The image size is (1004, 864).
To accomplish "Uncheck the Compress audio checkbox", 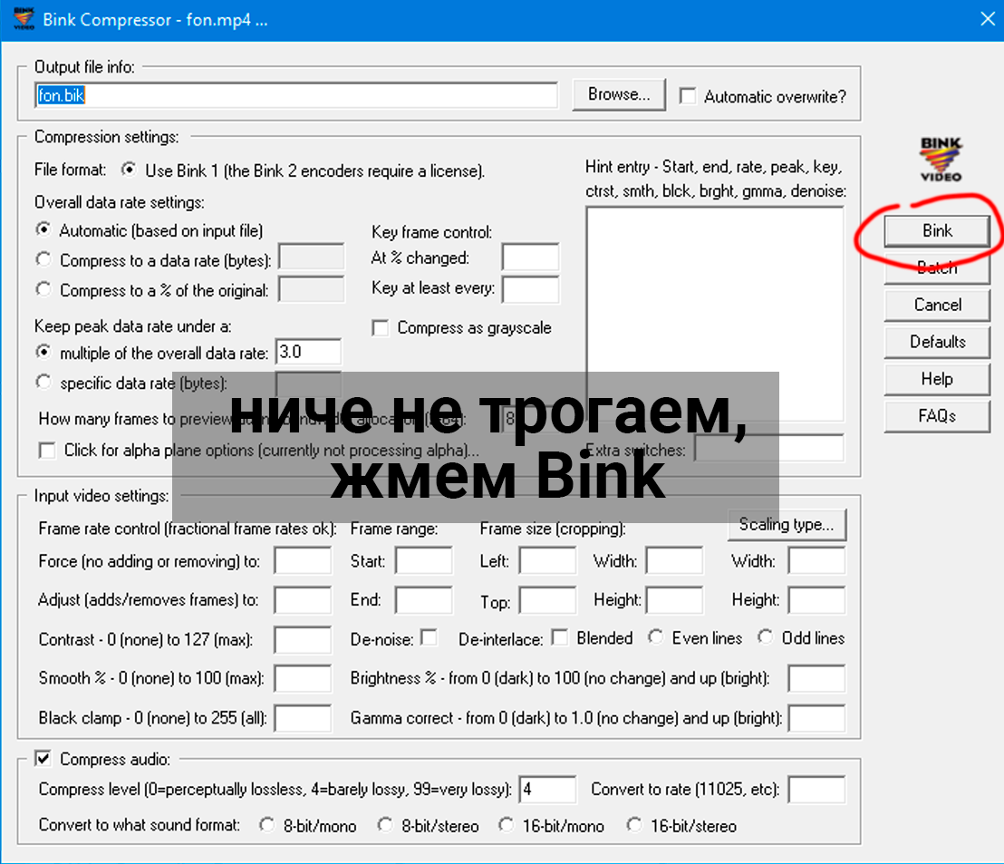I will point(43,759).
